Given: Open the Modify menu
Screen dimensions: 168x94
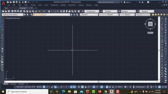Looking at the screenshot, I should (63, 5).
